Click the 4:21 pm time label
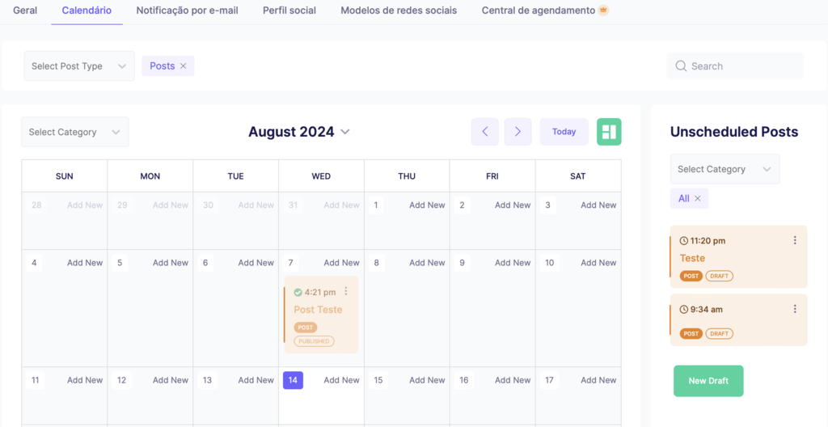 (x=320, y=292)
